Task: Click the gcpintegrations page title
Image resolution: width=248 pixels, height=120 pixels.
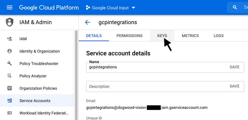Action: [x=118, y=22]
